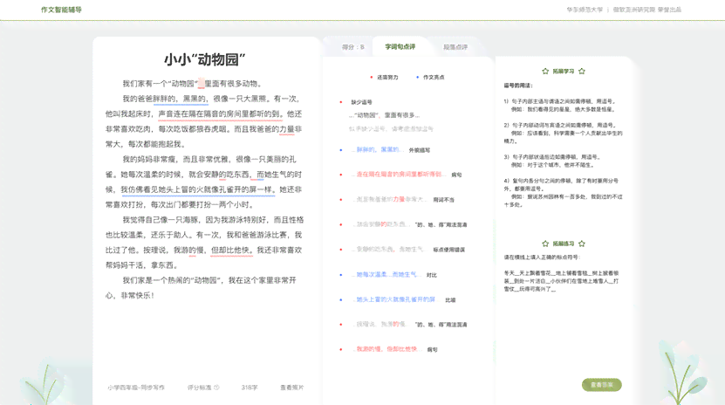Click the 拓展学习 section heading

click(564, 72)
